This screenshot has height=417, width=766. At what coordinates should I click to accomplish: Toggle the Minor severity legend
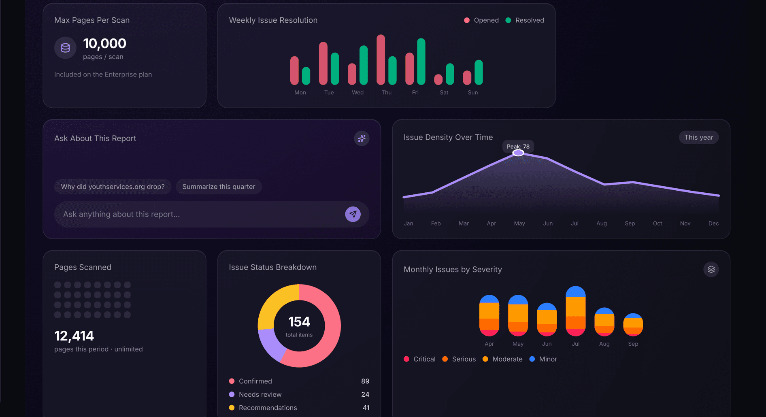tap(543, 359)
